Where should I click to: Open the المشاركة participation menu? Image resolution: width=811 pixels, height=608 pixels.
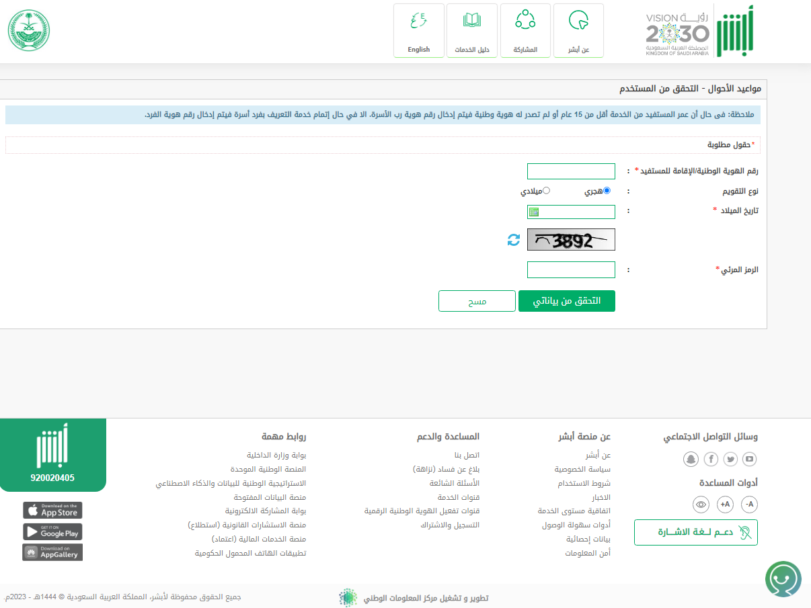(x=525, y=31)
